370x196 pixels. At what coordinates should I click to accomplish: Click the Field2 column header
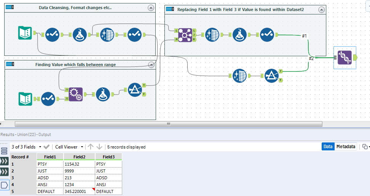coord(79,156)
